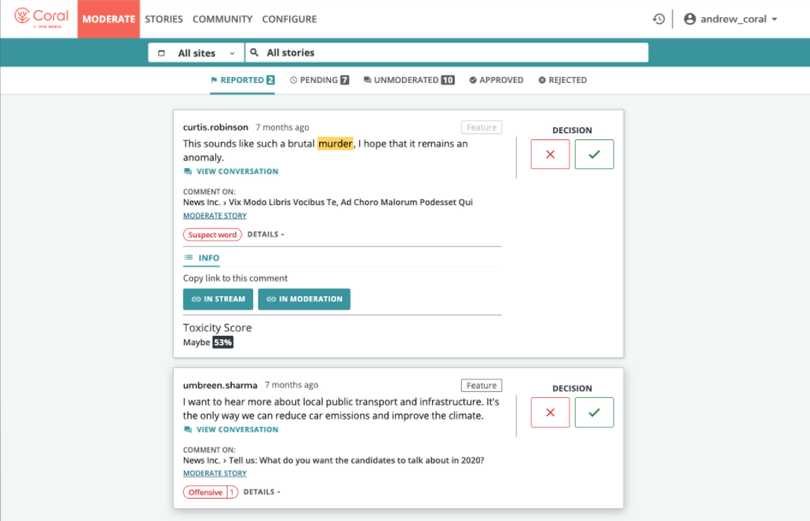This screenshot has width=810, height=521.
Task: Click the search icon beside All stories
Action: [x=254, y=53]
